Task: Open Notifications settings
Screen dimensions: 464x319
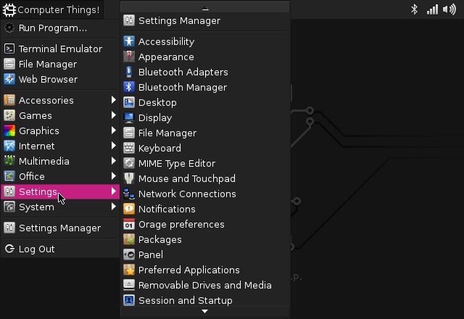Action: pyautogui.click(x=167, y=209)
